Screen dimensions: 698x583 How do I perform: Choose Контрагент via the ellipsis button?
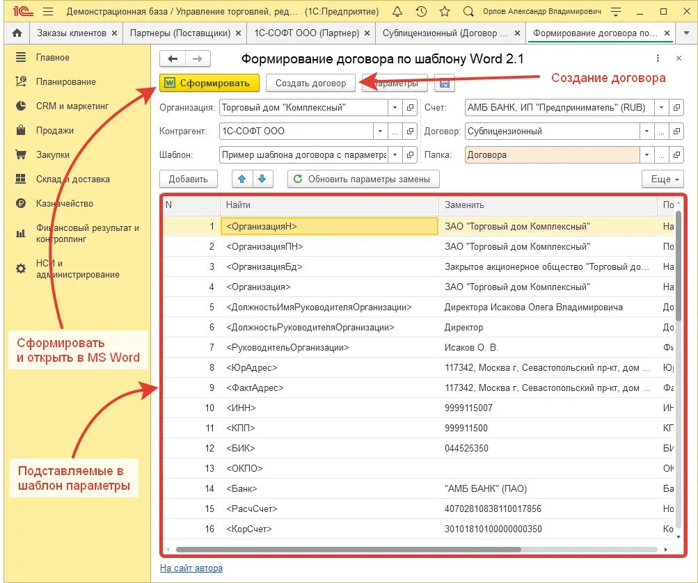click(395, 131)
